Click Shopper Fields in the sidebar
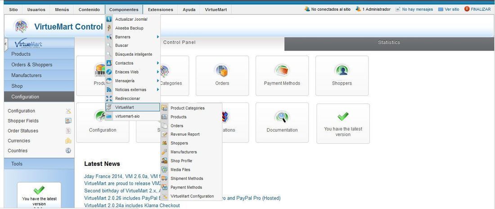This screenshot has height=209, width=495. coord(23,121)
